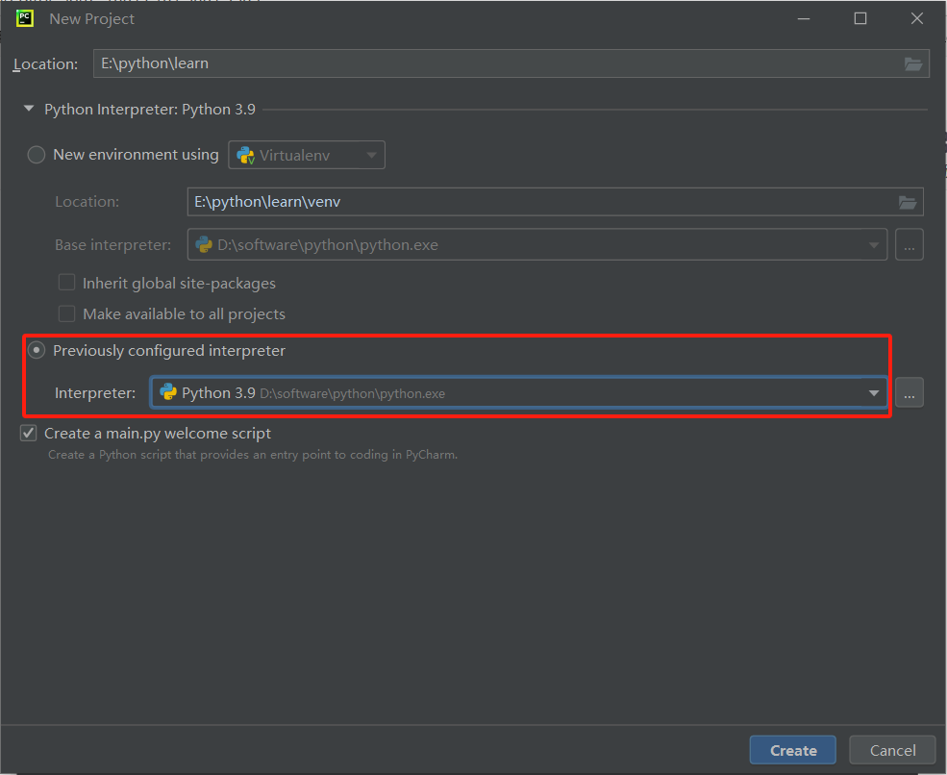Maximize the New Project window
Screen dimensions: 947x775
point(860,18)
